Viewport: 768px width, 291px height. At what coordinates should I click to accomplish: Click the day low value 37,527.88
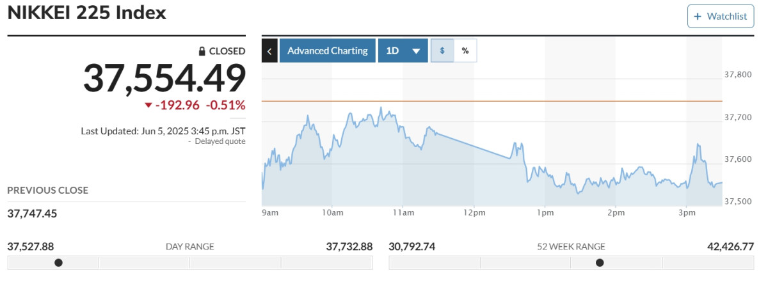pos(30,246)
